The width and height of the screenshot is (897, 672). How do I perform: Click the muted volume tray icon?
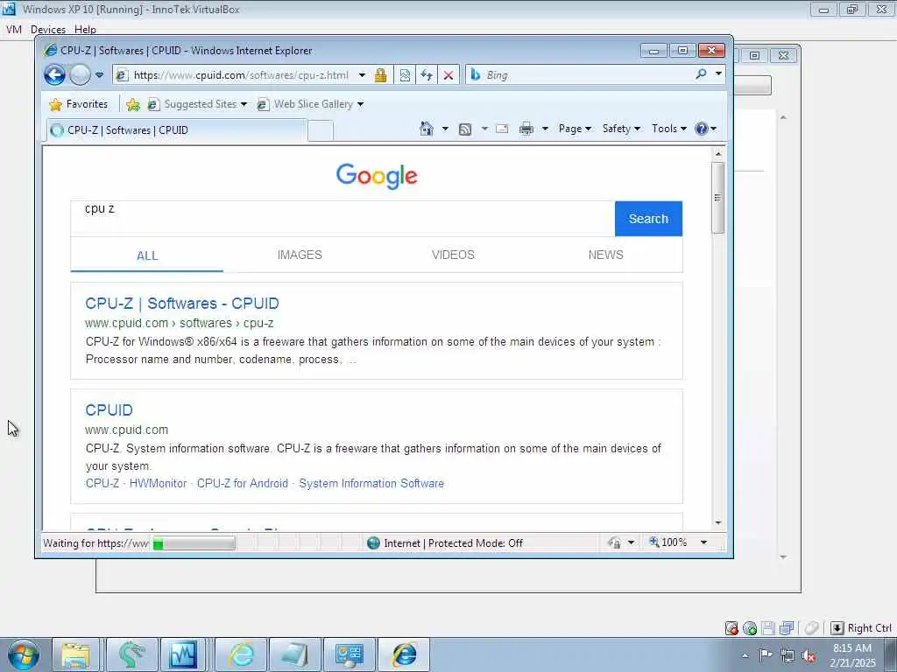point(809,656)
